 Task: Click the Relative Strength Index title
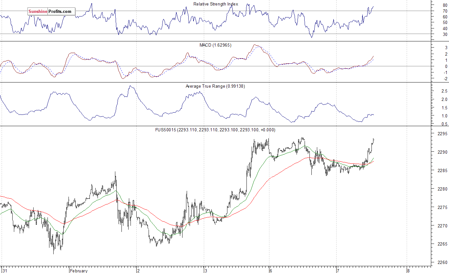click(x=216, y=4)
